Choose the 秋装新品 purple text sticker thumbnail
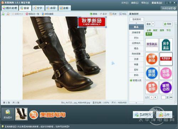 tap(152, 45)
